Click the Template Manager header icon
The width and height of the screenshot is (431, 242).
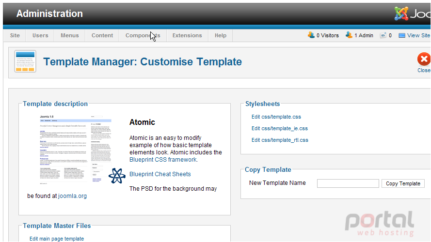25,61
